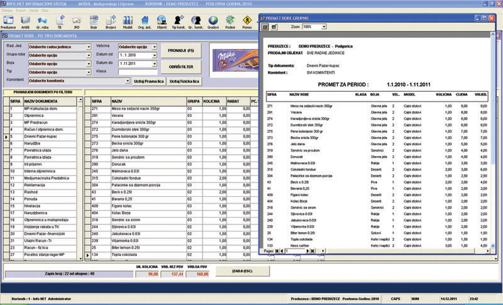Open the Preduzece toolbar icon
Screen dimensions: 503x305
click(x=8, y=23)
